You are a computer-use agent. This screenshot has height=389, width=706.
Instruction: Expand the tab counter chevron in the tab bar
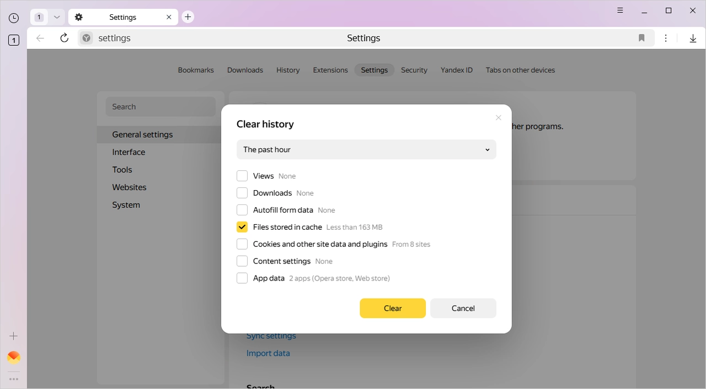(x=56, y=17)
